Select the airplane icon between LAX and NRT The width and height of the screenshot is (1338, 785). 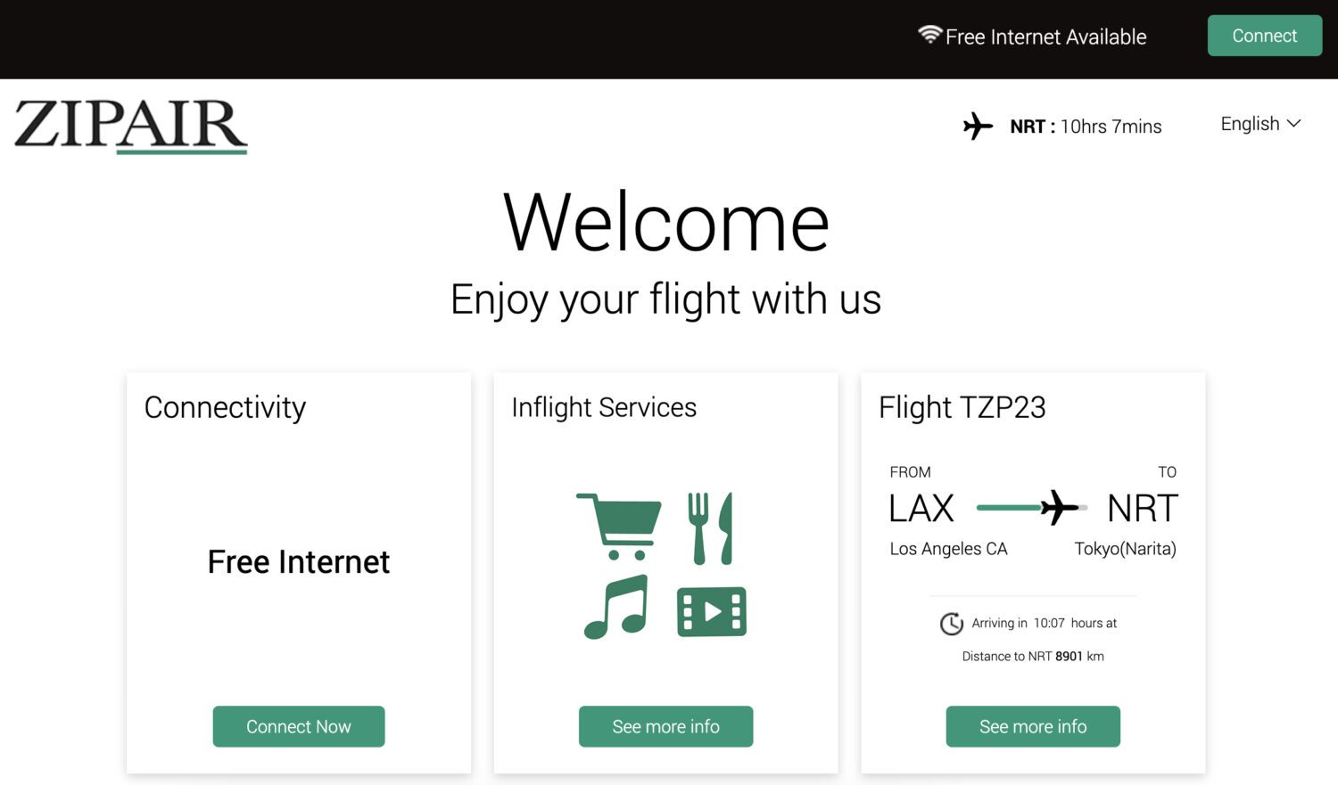(x=1058, y=506)
